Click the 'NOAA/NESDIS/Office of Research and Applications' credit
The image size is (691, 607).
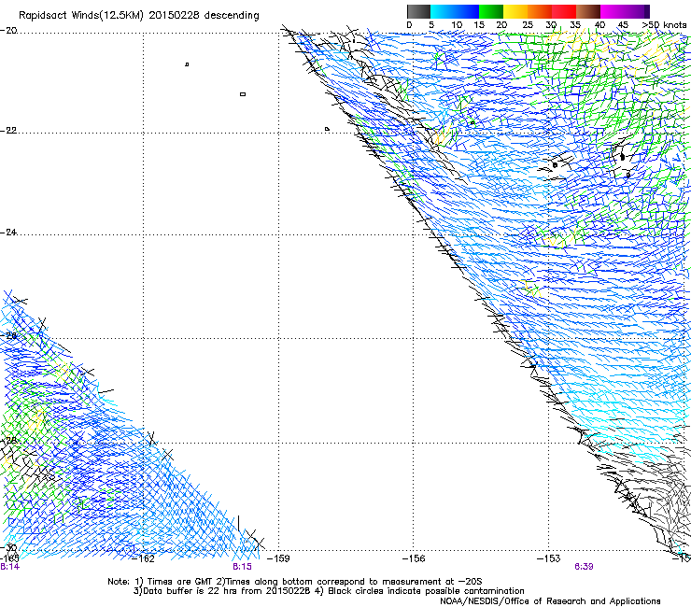point(550,601)
